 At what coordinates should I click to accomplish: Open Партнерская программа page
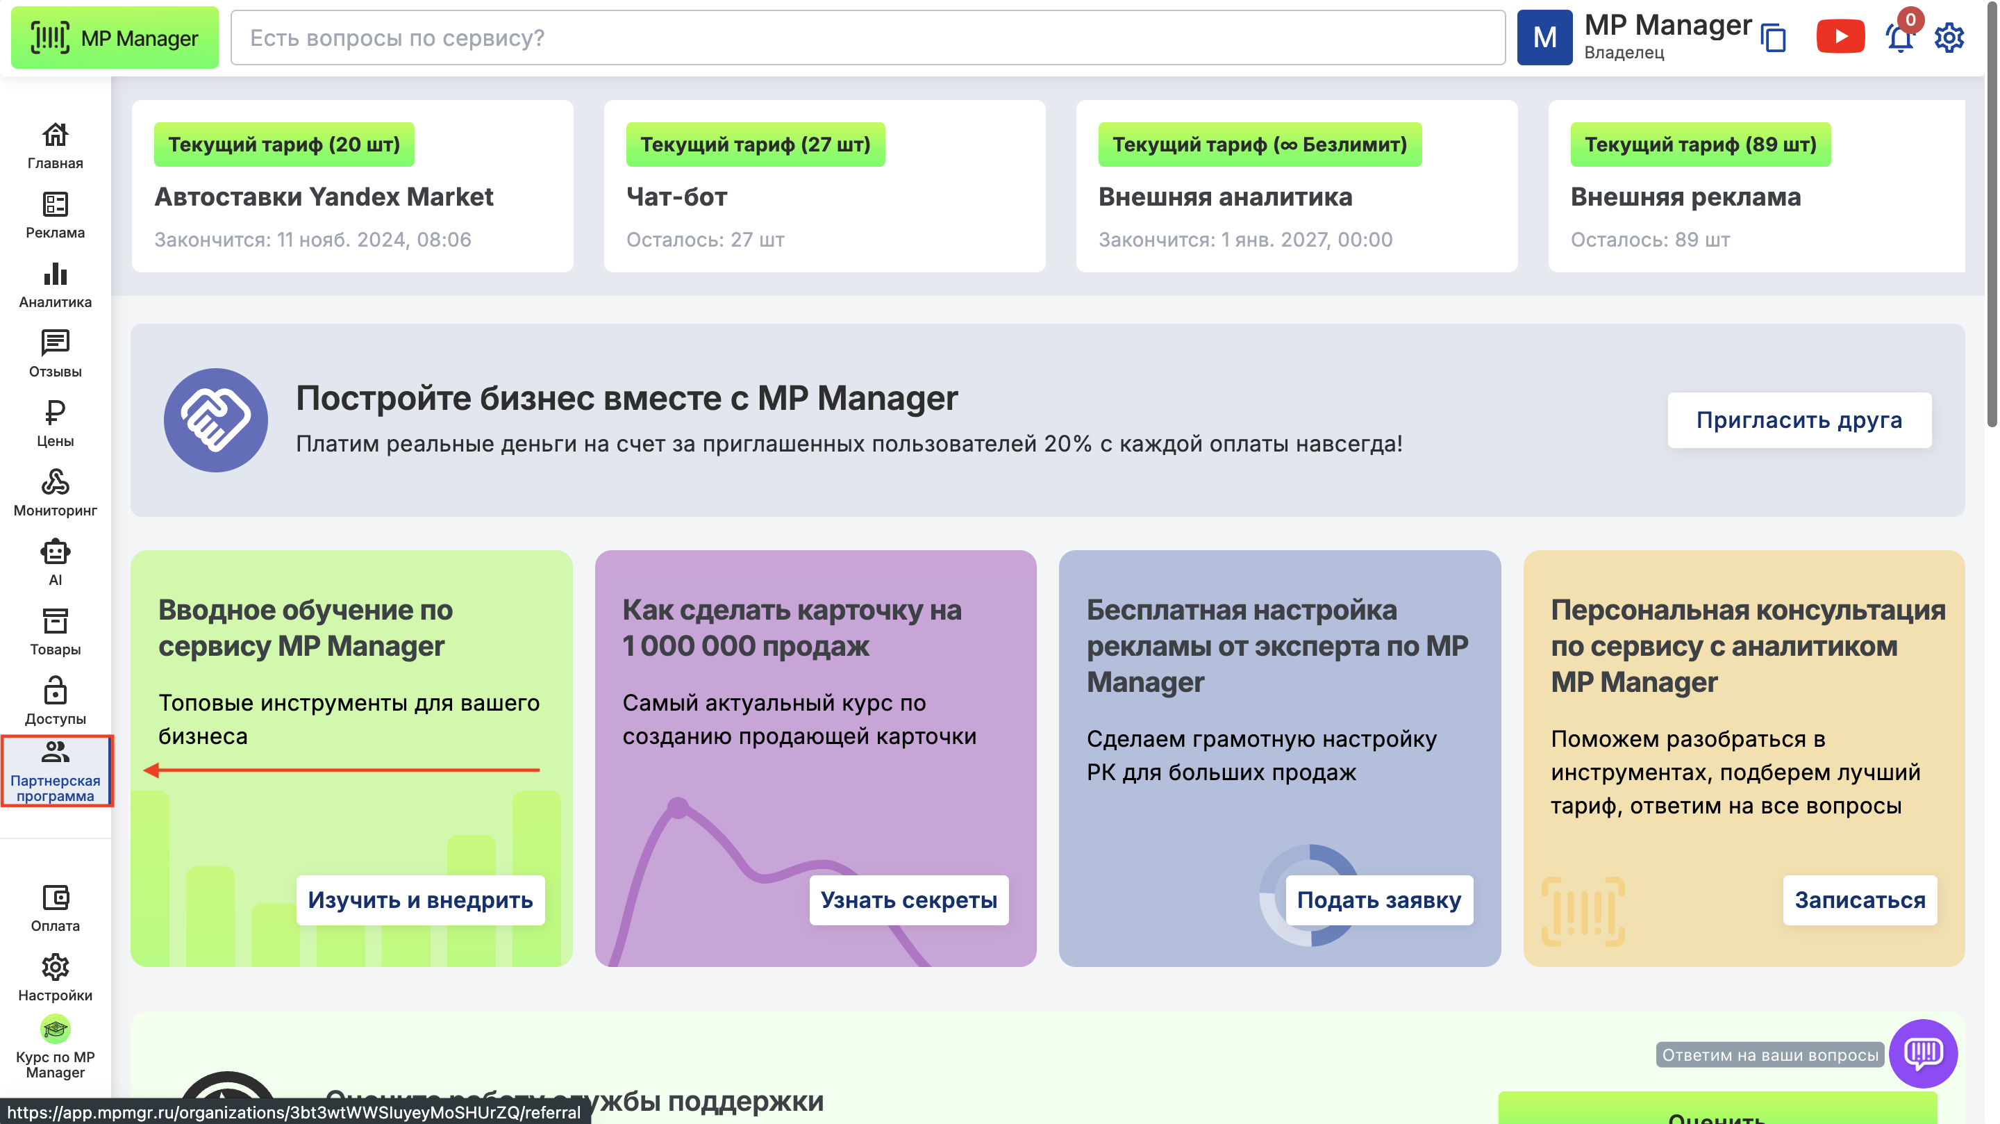tap(55, 771)
